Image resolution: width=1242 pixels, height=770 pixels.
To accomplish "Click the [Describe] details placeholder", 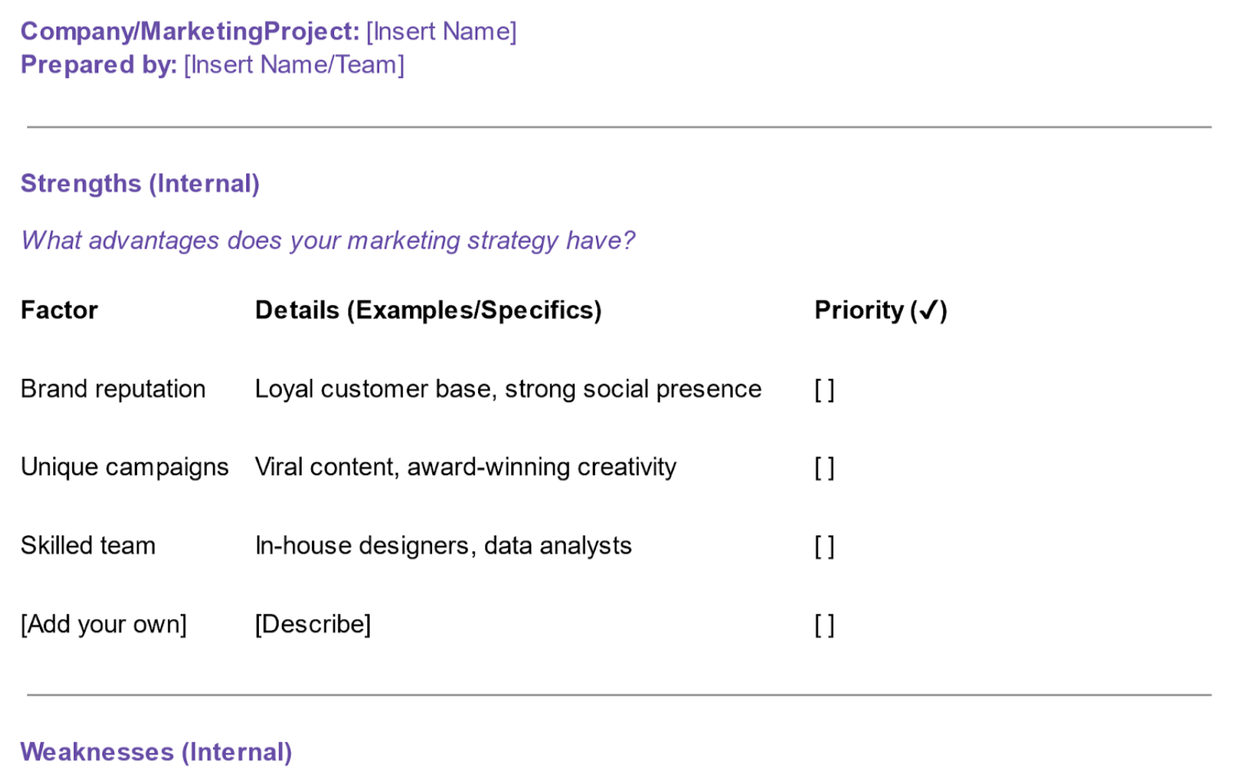I will click(x=313, y=624).
